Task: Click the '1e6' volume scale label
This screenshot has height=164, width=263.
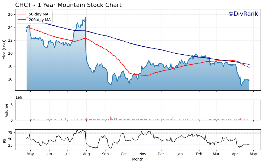Action: click(x=19, y=98)
